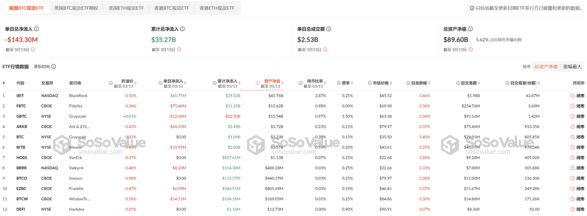Click issuer Franklin
The height and width of the screenshot is (216, 587).
point(76,188)
